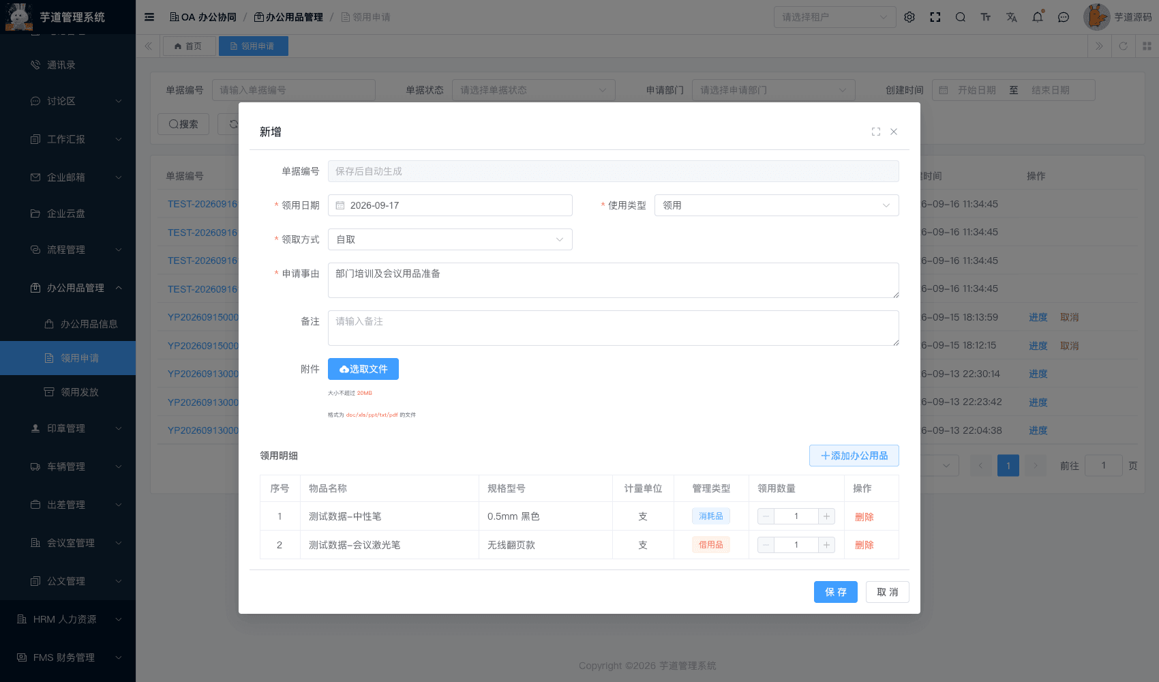The width and height of the screenshot is (1159, 682).
Task: Switch to the 领用申请 tab
Action: (x=253, y=46)
